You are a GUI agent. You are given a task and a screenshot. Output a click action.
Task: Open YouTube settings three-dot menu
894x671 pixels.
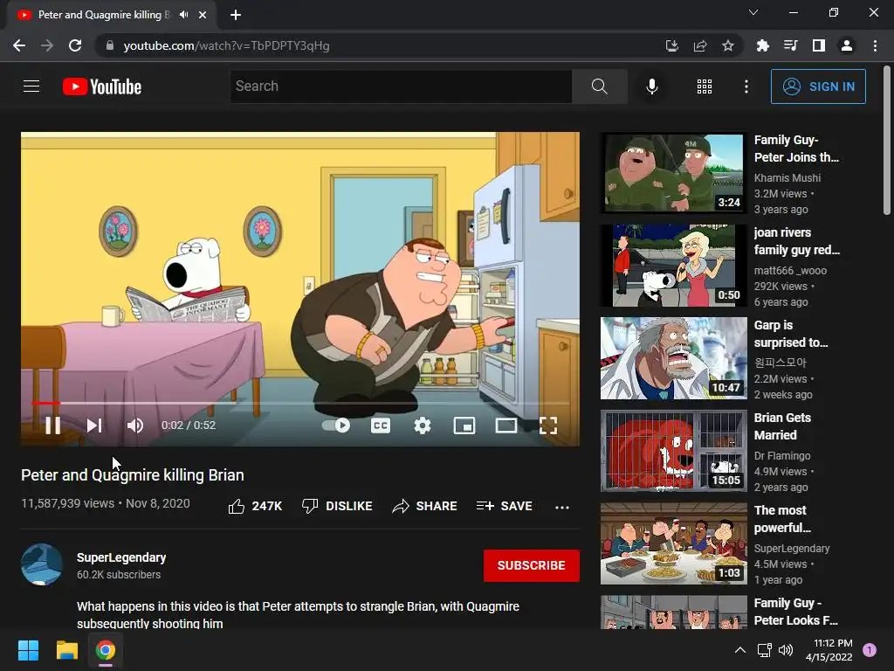click(x=746, y=86)
